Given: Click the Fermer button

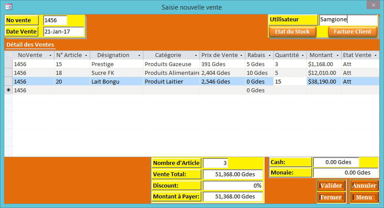Looking at the screenshot, I should point(331,197).
